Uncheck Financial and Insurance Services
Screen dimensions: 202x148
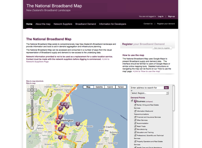point(135,117)
